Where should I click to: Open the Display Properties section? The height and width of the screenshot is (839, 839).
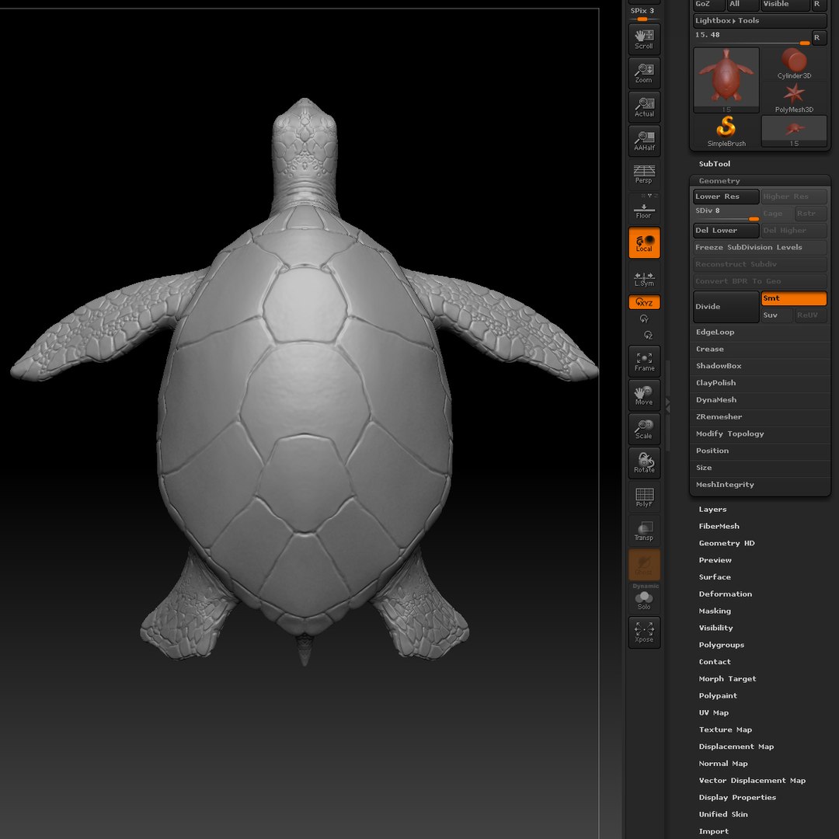[x=737, y=797]
